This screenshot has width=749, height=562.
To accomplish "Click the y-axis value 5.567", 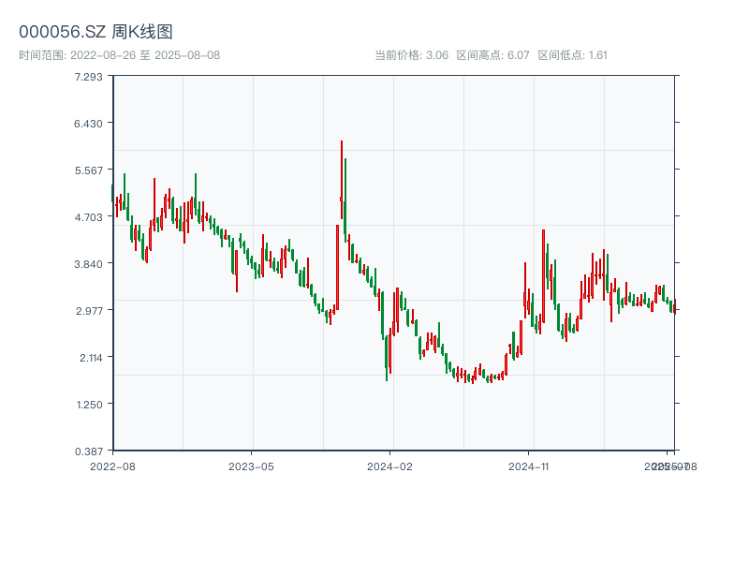I will pos(88,170).
